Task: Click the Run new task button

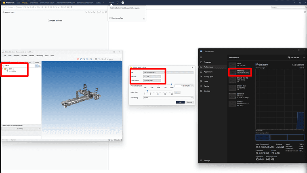Action: tap(294, 57)
